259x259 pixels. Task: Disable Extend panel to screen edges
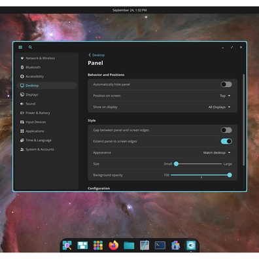226,141
